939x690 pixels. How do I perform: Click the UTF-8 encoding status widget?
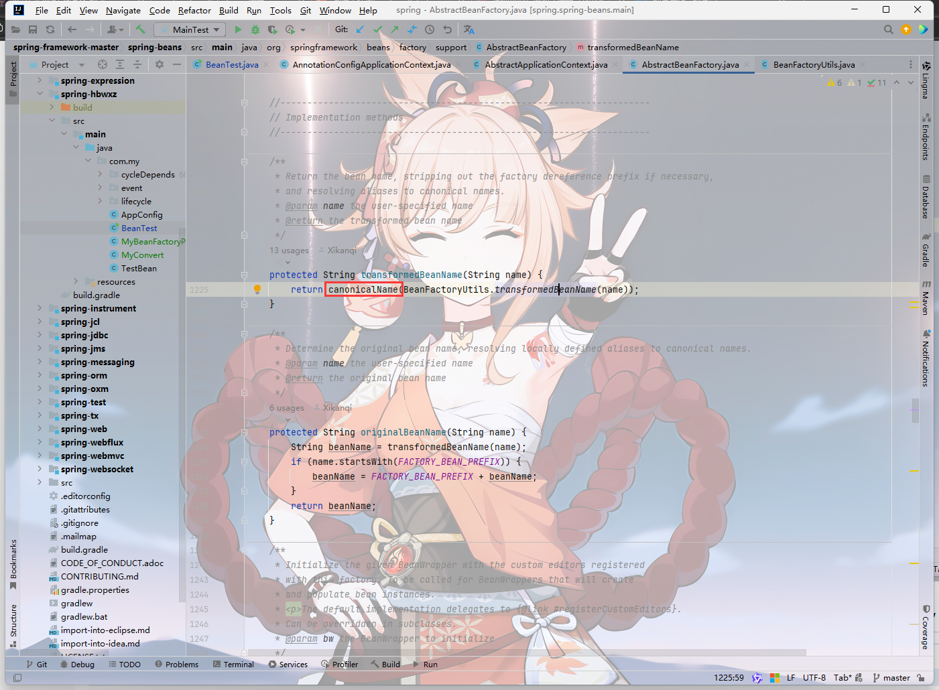coord(814,678)
